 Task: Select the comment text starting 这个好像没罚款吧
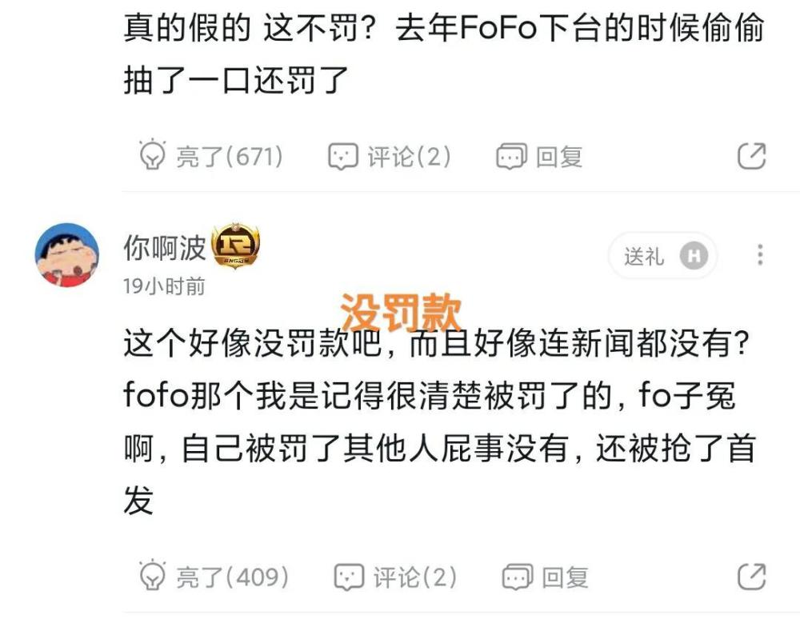click(439, 421)
